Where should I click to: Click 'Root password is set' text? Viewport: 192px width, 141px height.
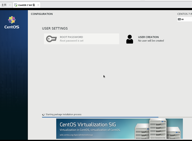71,41
